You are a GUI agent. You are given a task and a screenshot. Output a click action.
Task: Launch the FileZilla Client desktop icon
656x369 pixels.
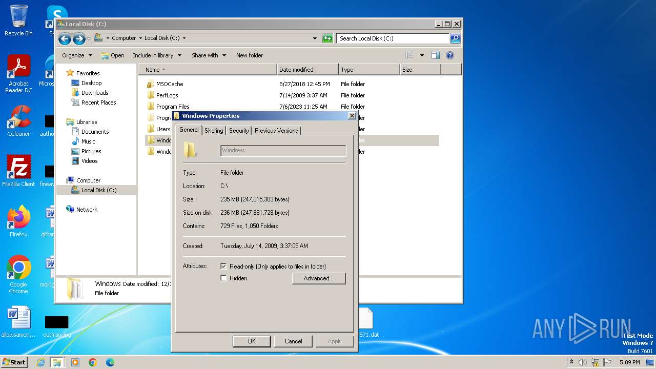click(x=18, y=171)
